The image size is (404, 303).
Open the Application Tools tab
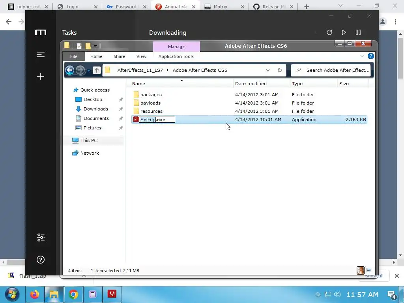tap(176, 56)
